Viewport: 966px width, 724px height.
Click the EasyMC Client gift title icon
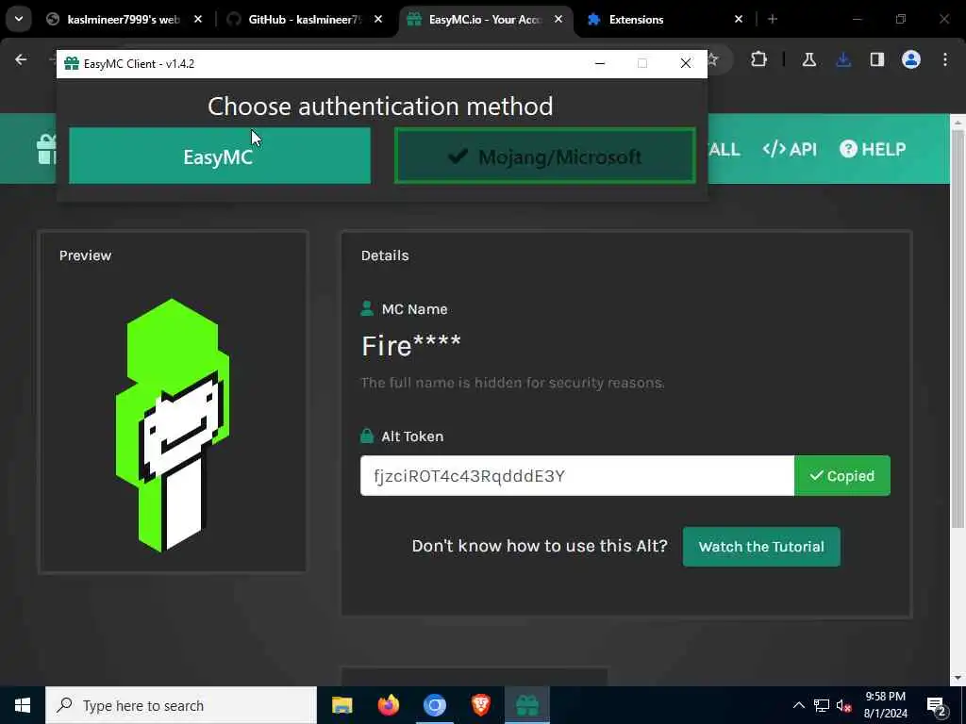point(72,63)
